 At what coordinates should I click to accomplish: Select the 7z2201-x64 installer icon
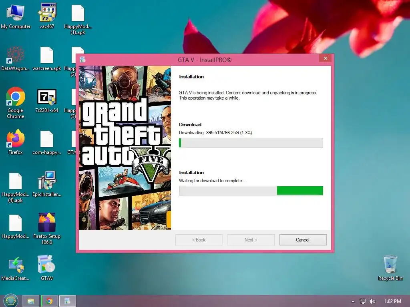[x=47, y=100]
